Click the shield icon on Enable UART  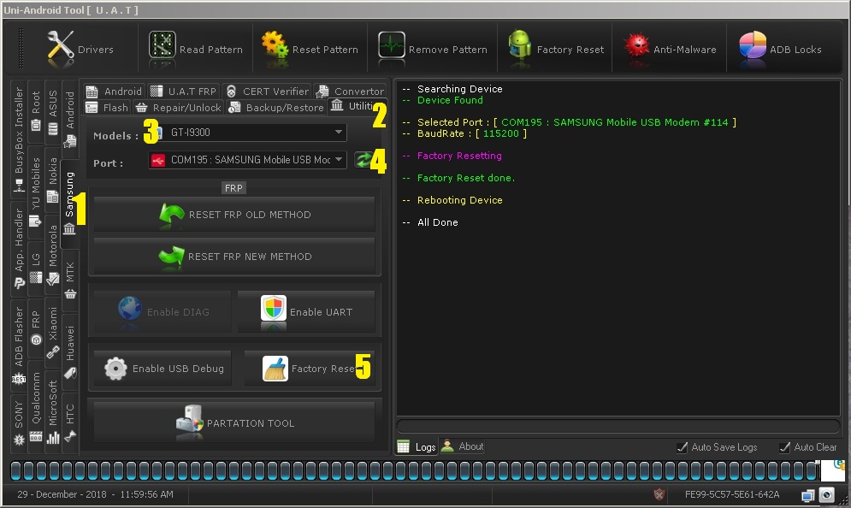tap(274, 310)
